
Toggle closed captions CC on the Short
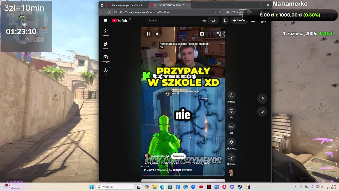click(x=202, y=34)
